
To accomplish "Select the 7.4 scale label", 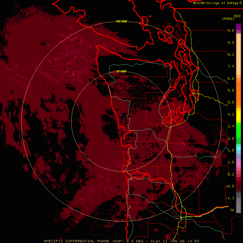I will pyautogui.click(x=231, y=66).
